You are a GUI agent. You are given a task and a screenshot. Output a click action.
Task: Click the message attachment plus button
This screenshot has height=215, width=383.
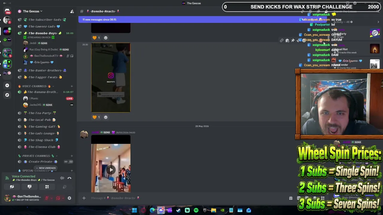point(84,198)
